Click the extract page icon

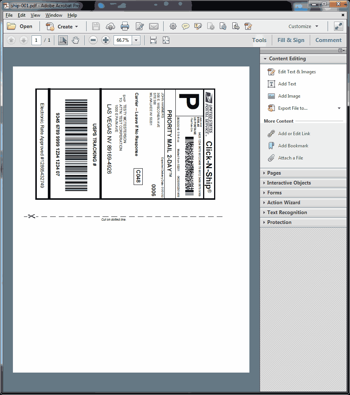click(x=236, y=26)
